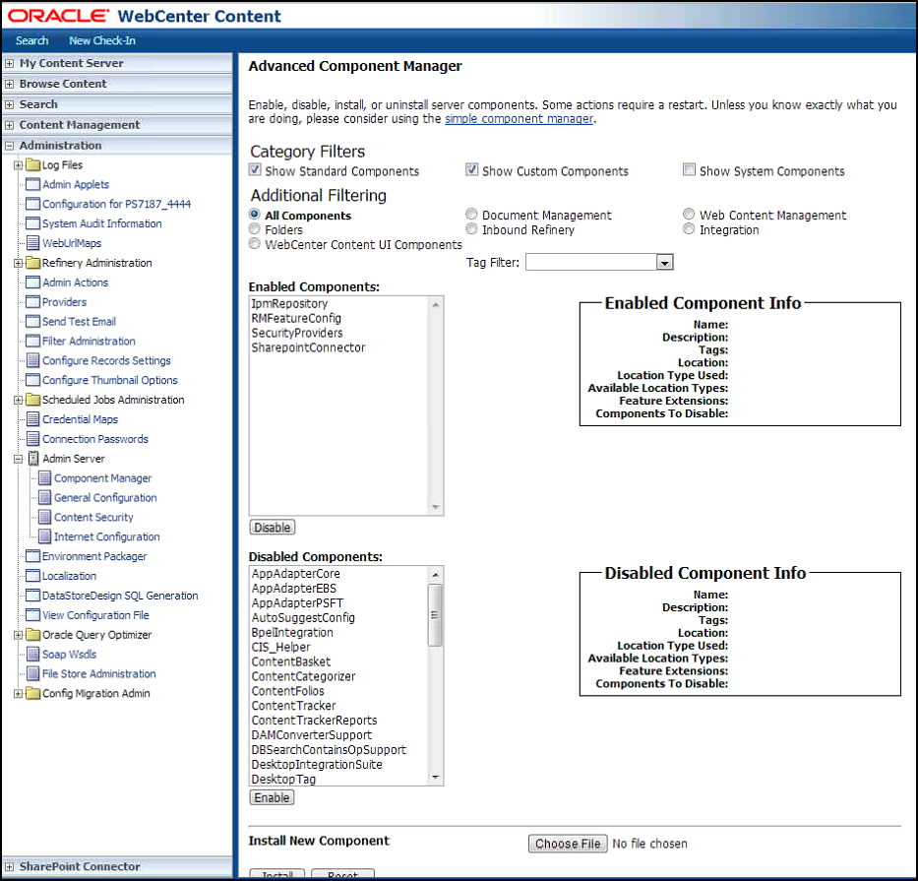Expand the Browse Content tray

coord(10,84)
